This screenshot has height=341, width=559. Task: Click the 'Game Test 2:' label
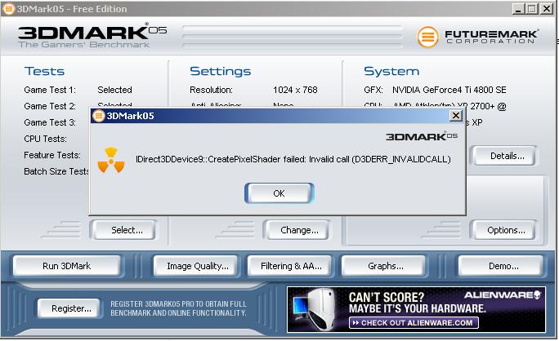coord(50,106)
